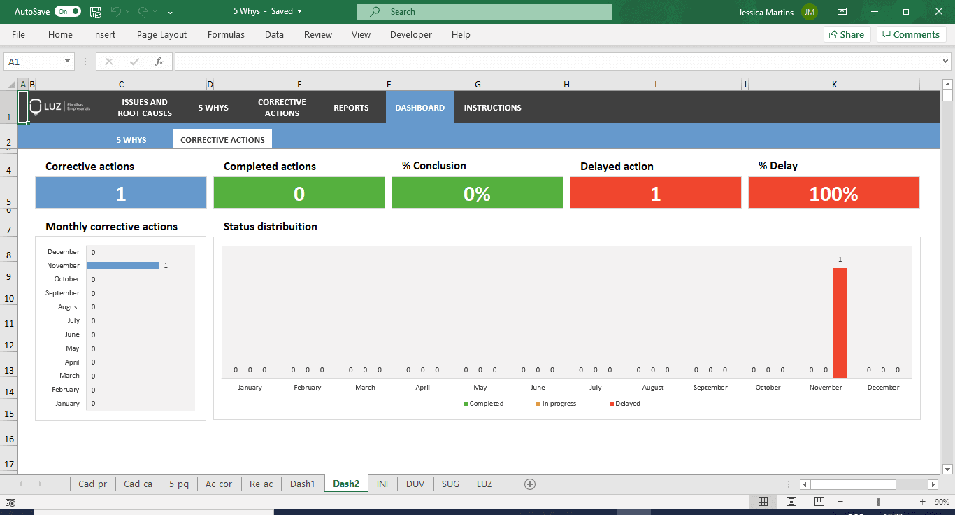Go to Issues and Root Causes
955x515 pixels.
145,108
